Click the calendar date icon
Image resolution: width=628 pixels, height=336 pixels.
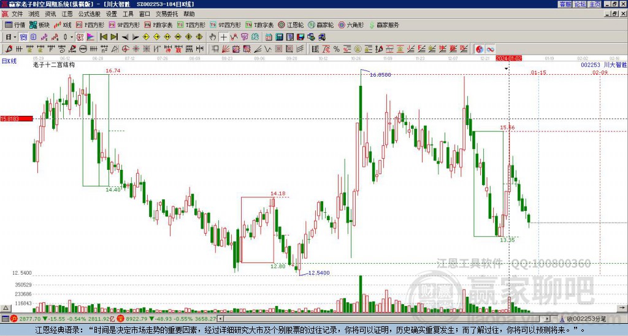coord(269,37)
